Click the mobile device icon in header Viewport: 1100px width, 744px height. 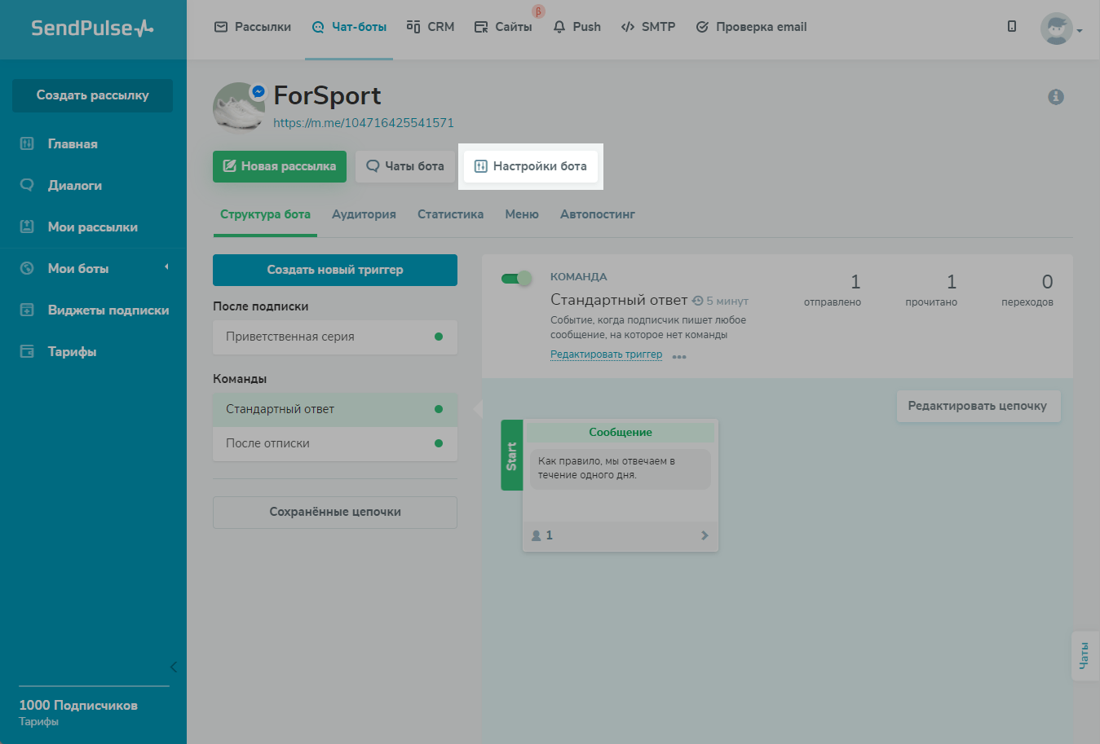coord(1012,27)
